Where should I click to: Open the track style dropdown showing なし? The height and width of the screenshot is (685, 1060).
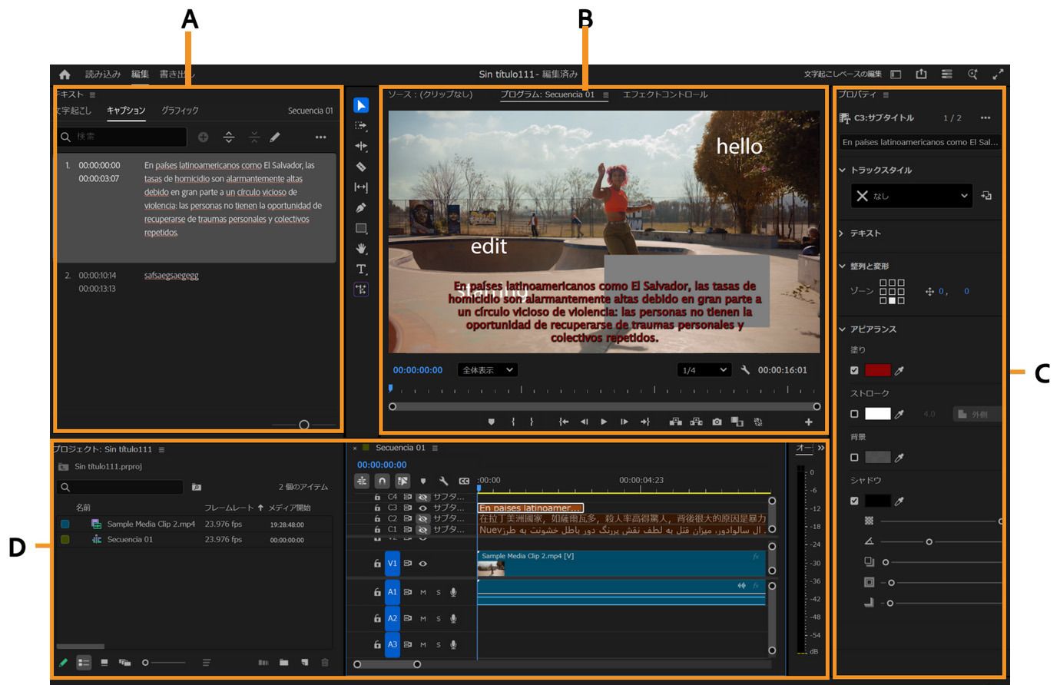tap(910, 196)
